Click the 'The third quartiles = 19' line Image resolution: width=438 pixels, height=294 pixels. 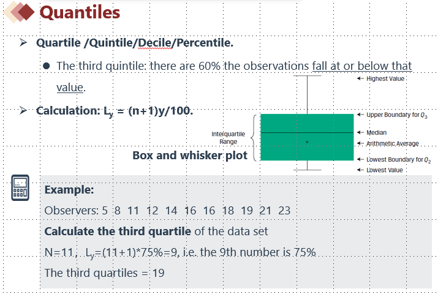click(x=105, y=273)
